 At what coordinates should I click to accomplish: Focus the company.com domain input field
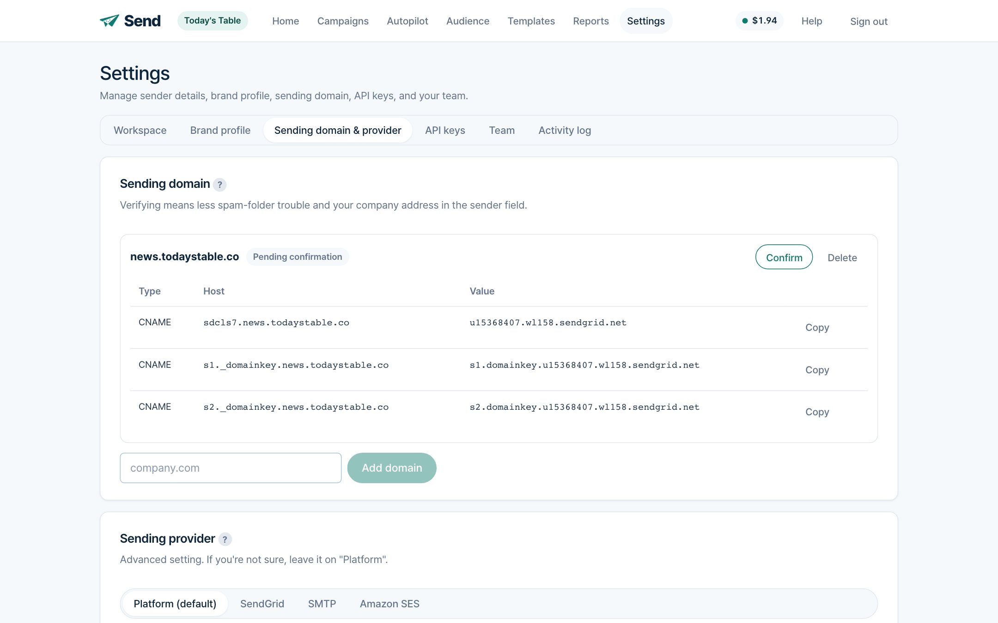[231, 468]
